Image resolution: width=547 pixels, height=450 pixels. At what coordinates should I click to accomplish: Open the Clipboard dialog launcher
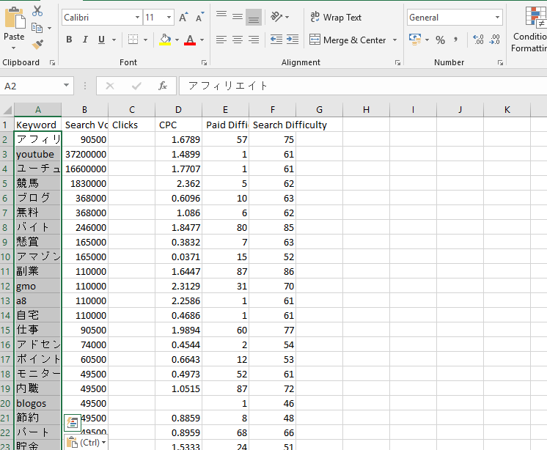pos(52,63)
